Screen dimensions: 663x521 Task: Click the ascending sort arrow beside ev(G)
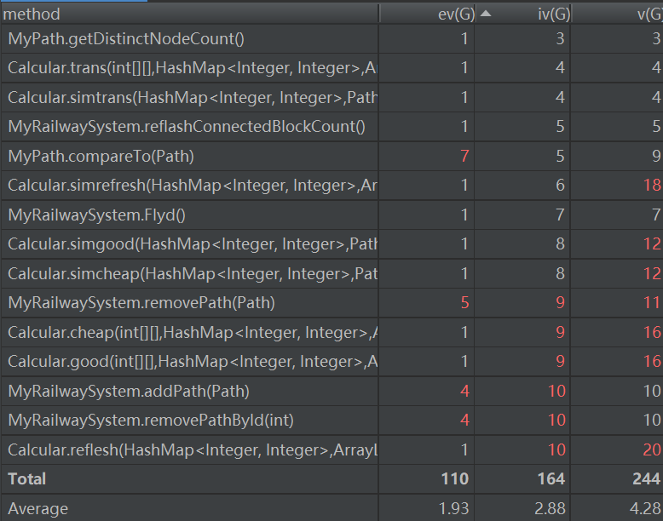pos(486,14)
